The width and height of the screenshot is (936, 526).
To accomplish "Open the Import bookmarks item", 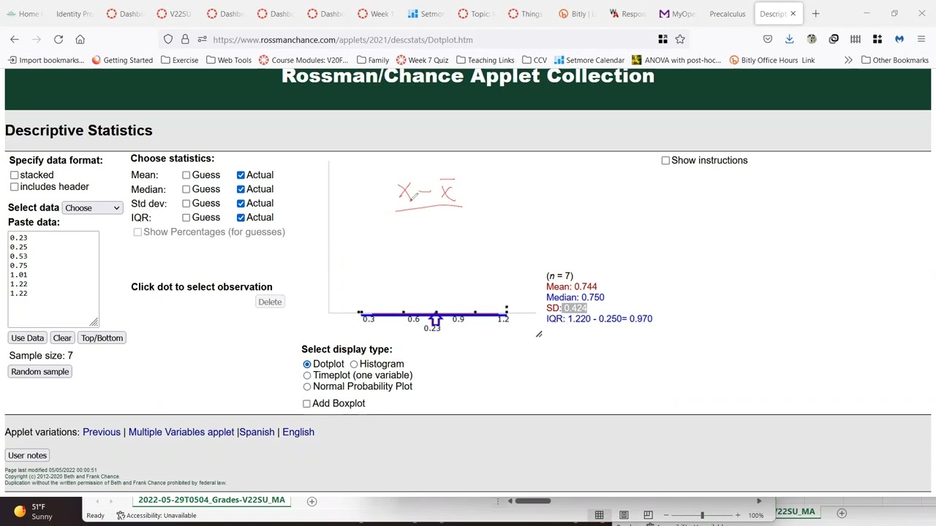I will point(46,60).
